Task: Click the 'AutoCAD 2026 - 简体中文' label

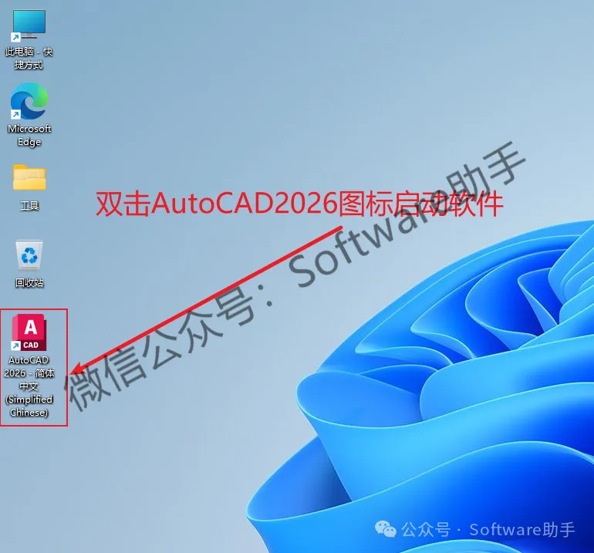Action: pyautogui.click(x=29, y=386)
